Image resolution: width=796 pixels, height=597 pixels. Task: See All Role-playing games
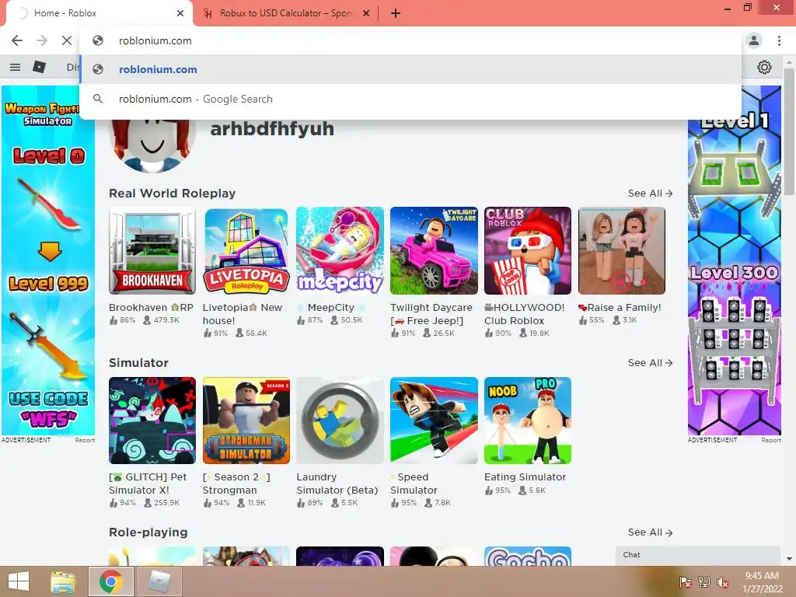(651, 532)
